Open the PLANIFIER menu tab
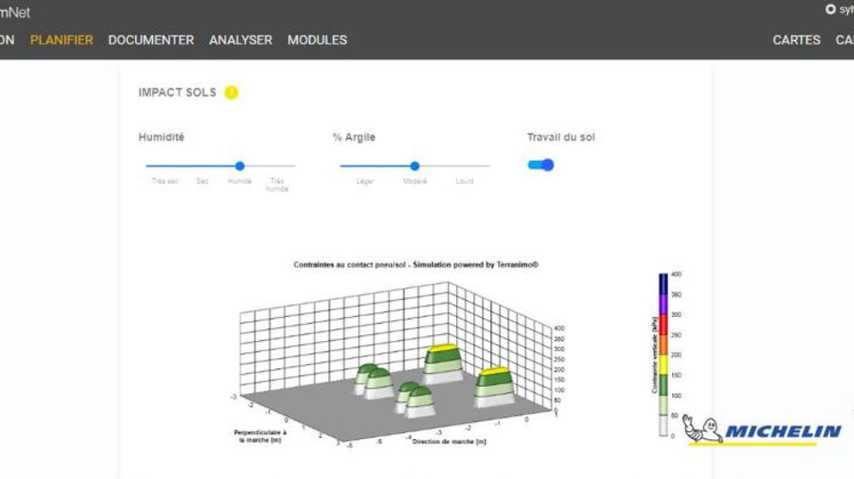854x479 pixels. point(61,40)
